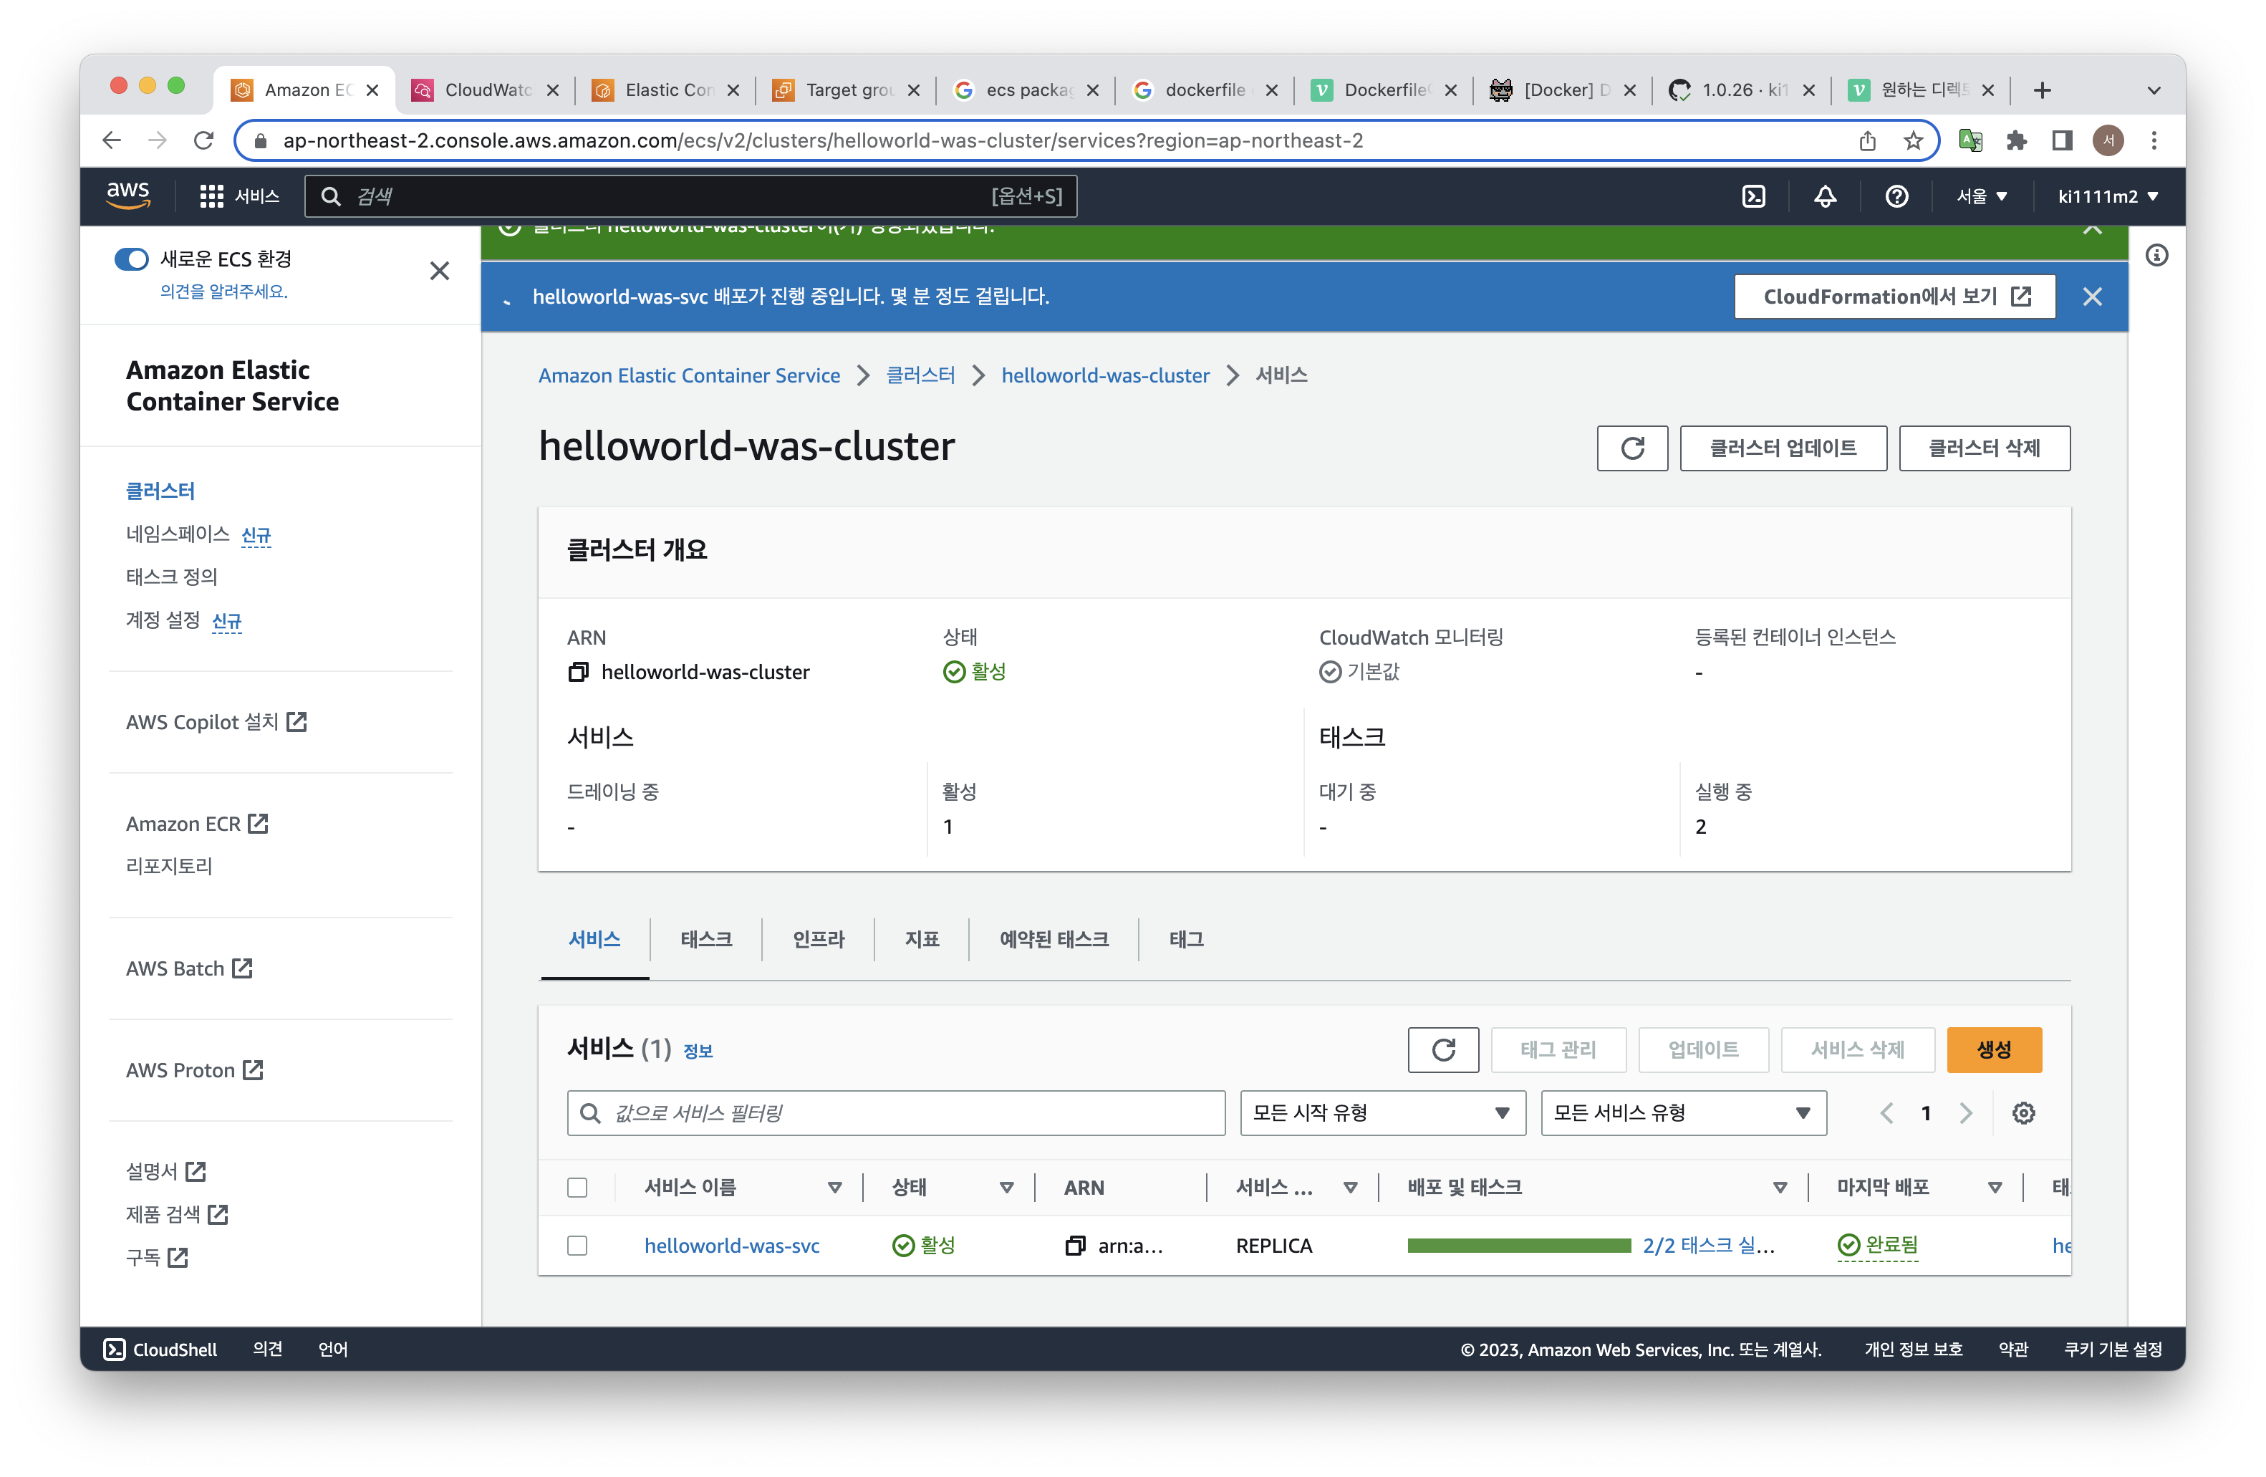Copy cluster ARN using copy icon
Image resolution: width=2266 pixels, height=1477 pixels.
(578, 673)
